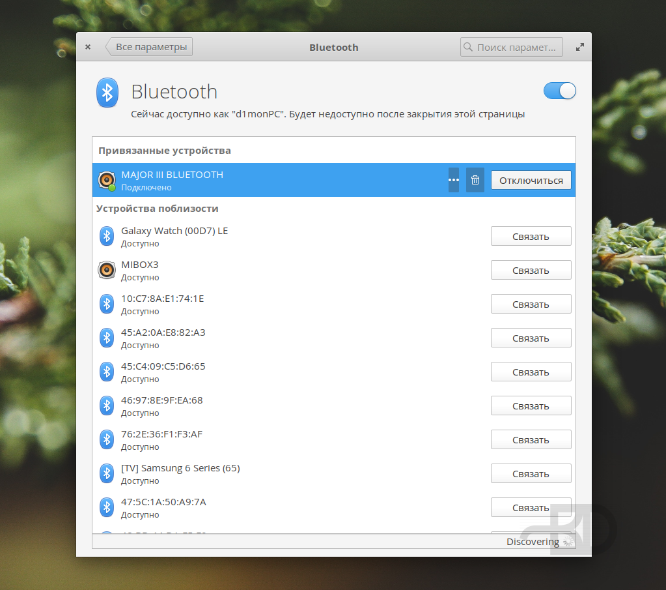
Task: Go back via Все параметры button
Action: coord(150,47)
